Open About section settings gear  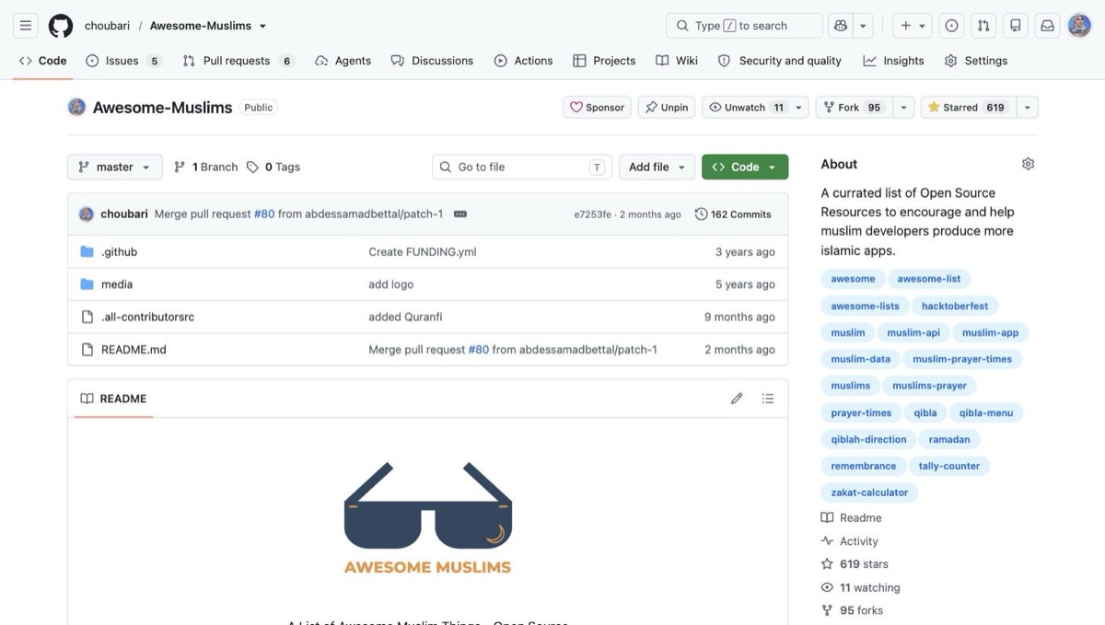(x=1028, y=164)
